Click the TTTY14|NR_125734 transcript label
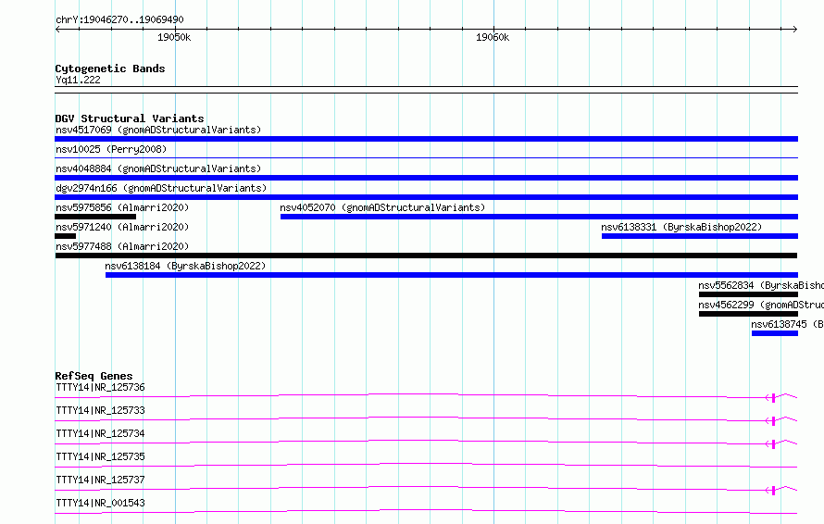 [100, 433]
